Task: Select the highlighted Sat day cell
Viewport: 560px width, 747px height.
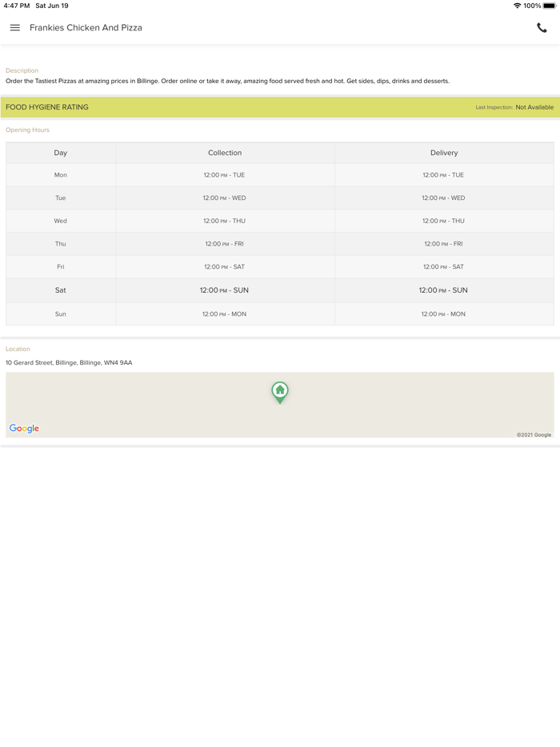Action: [61, 290]
